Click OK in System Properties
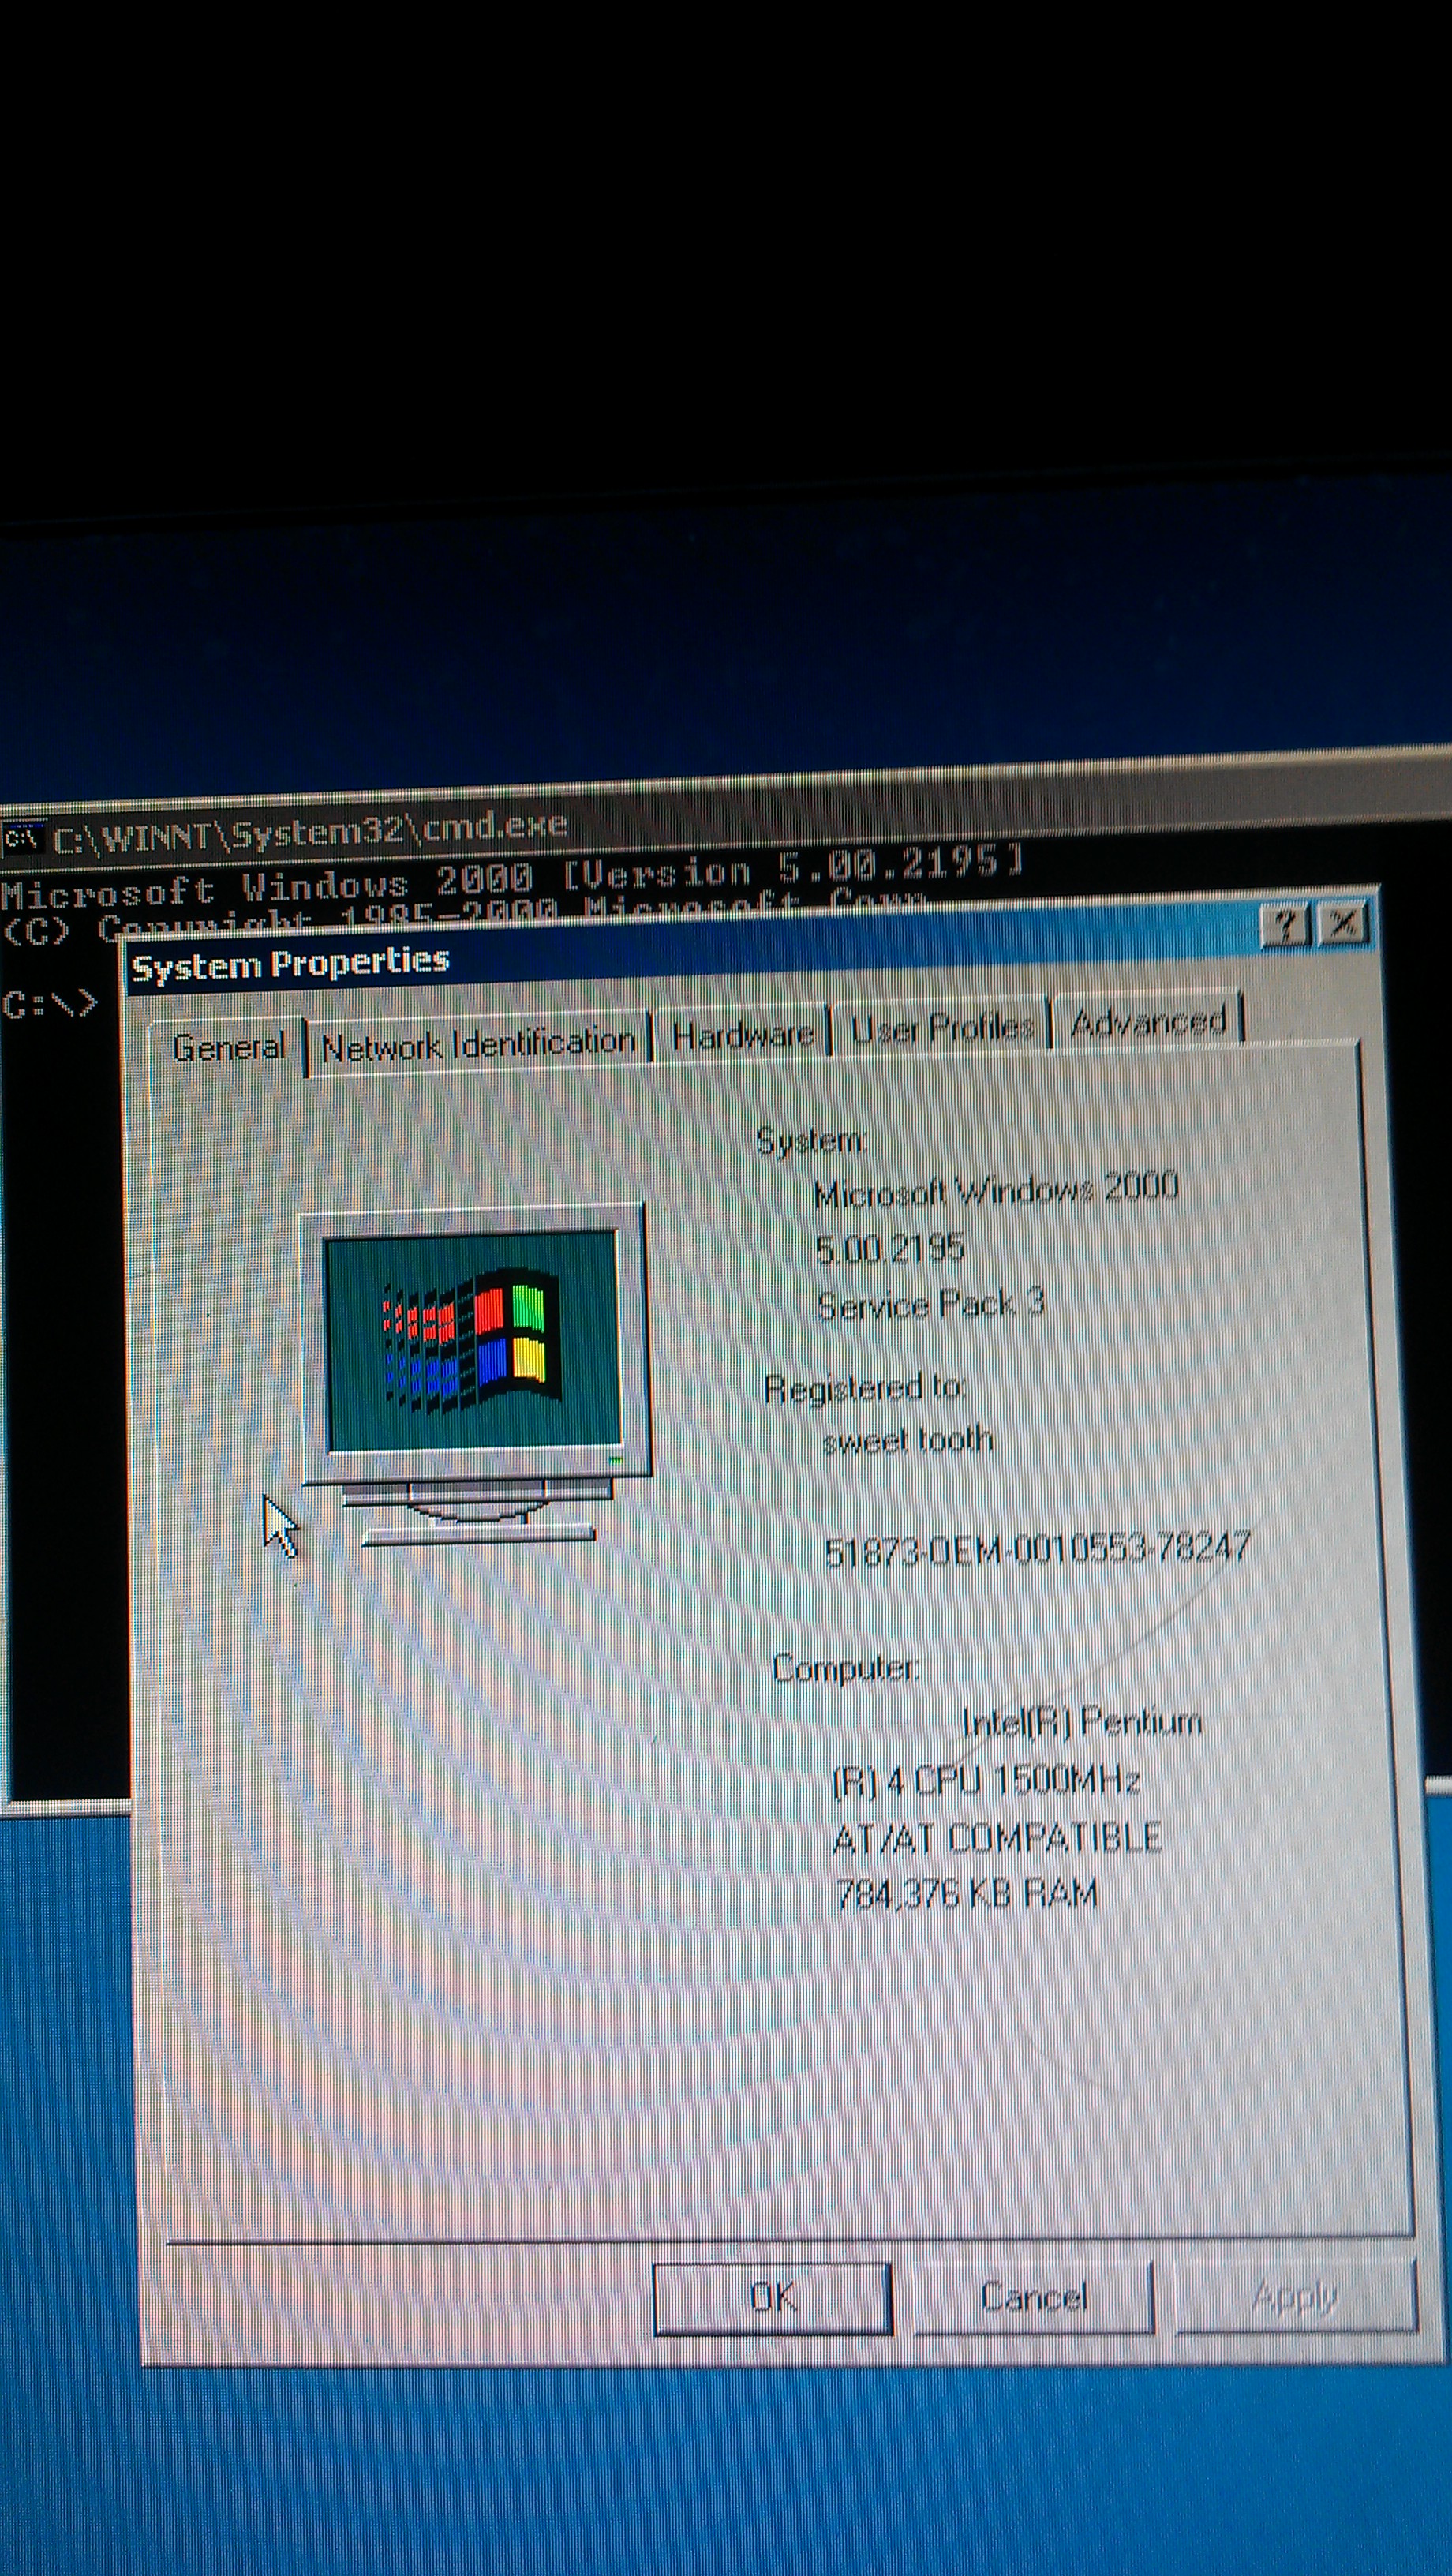The height and width of the screenshot is (2576, 1452). click(x=772, y=2299)
